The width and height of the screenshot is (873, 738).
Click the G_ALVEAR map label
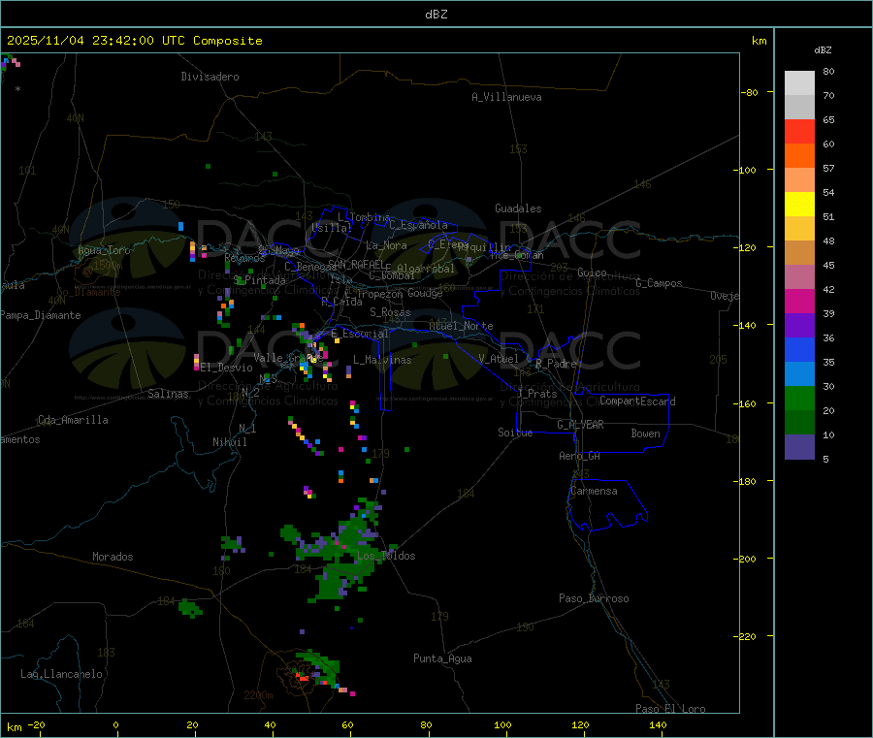[x=580, y=425]
